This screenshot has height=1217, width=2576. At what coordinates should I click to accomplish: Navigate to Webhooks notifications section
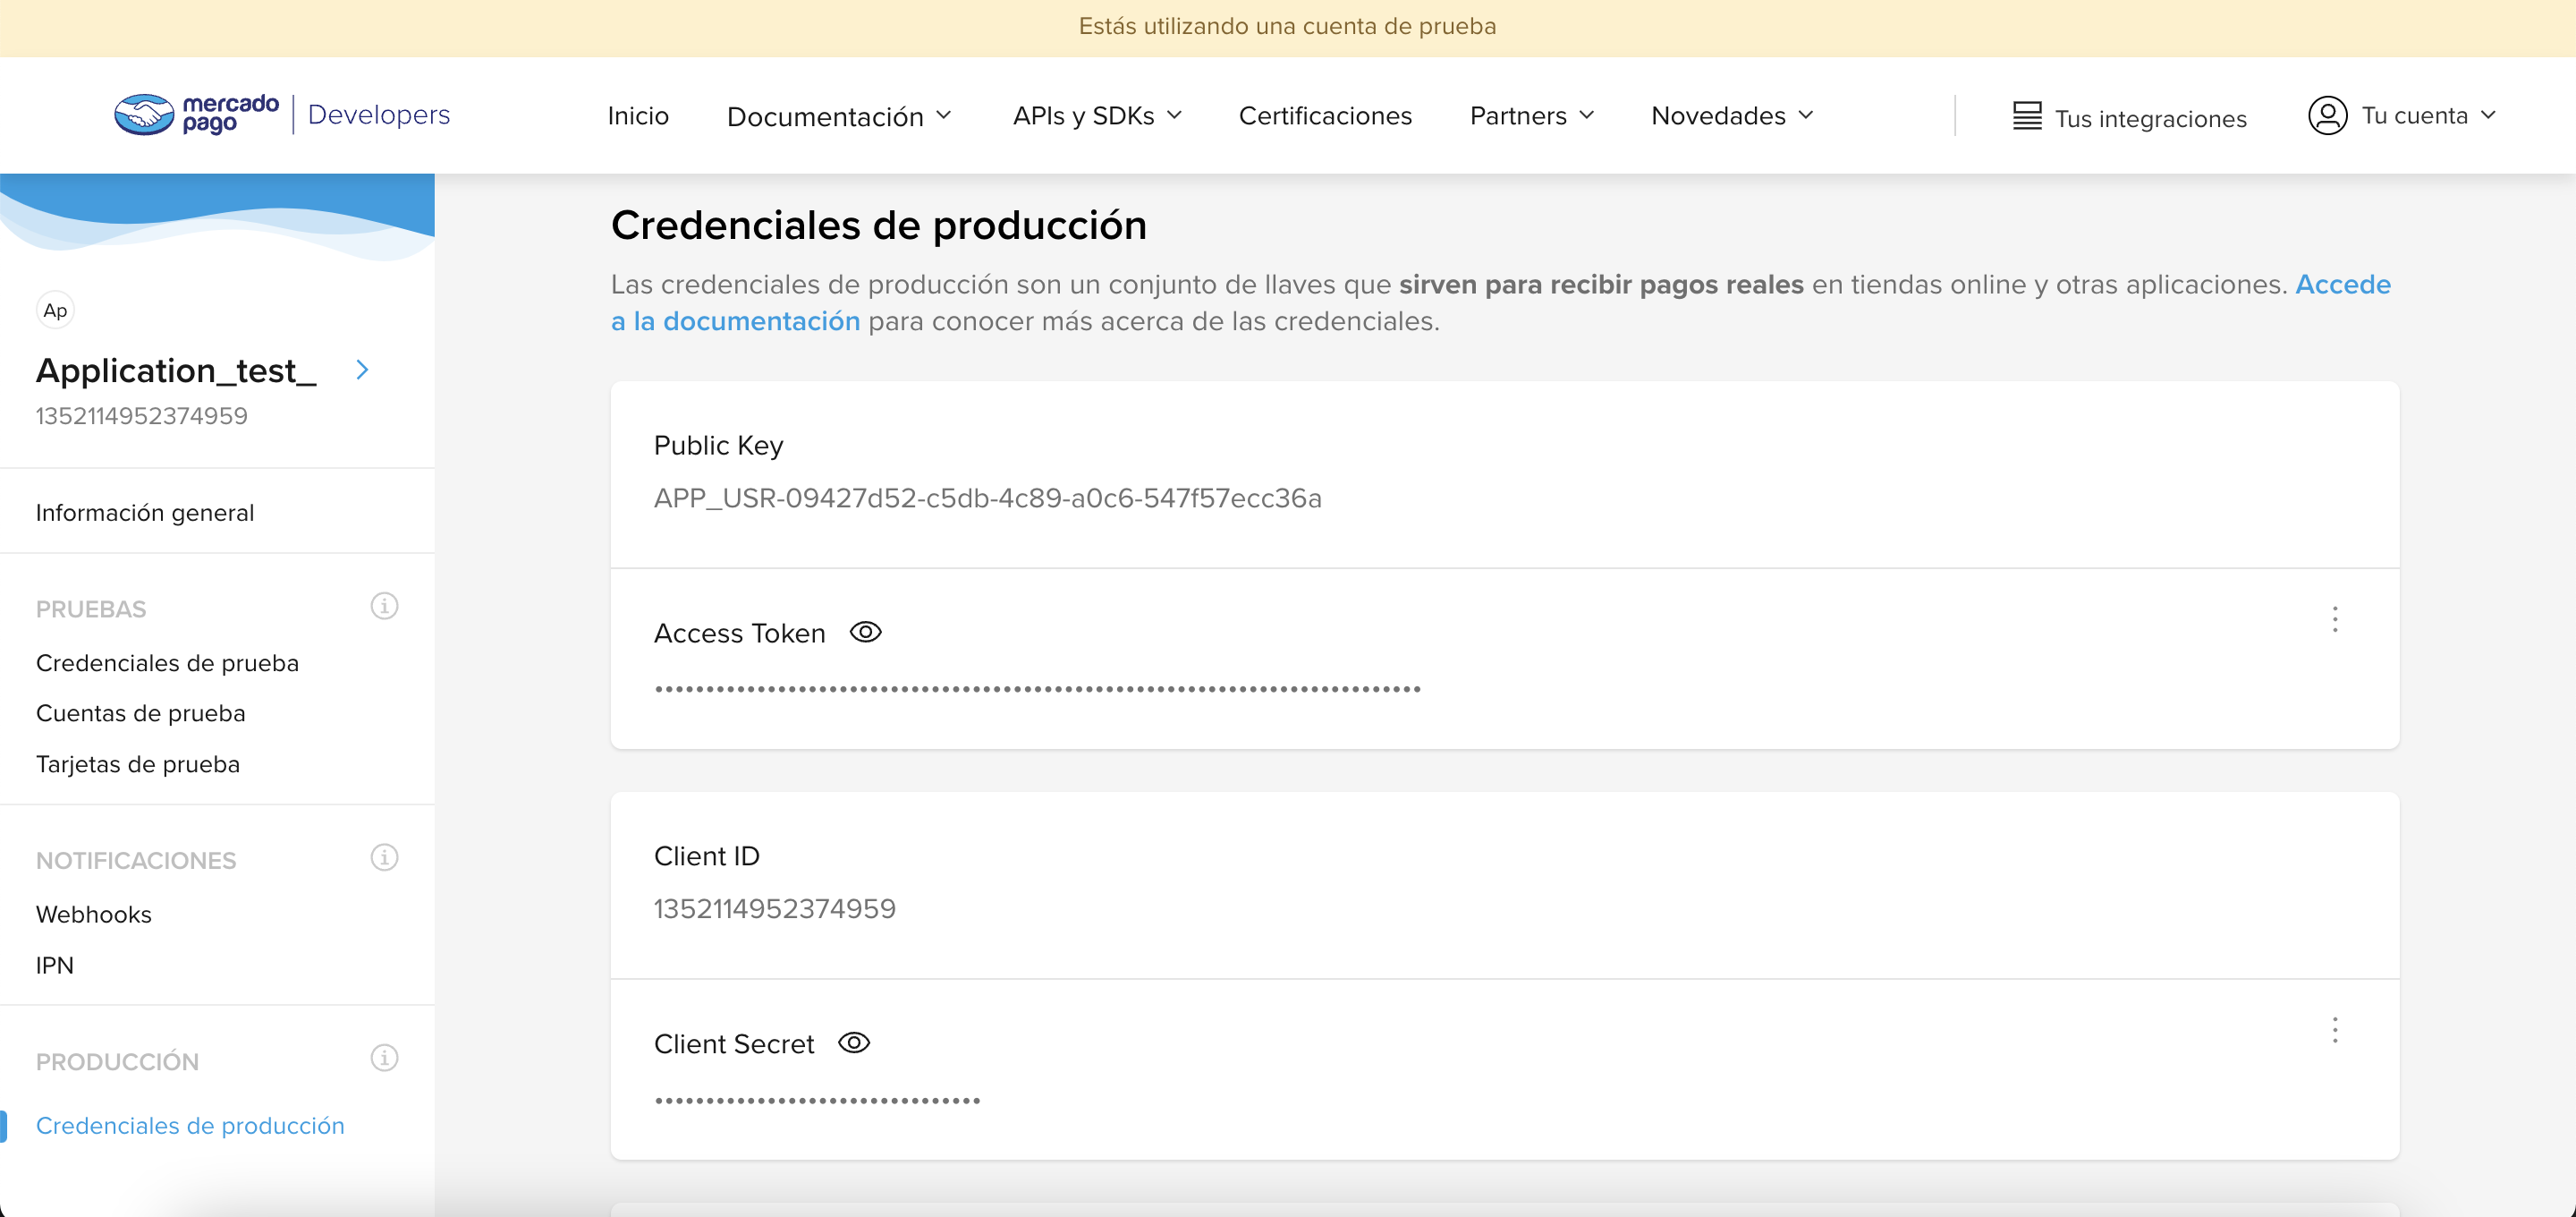(x=94, y=913)
